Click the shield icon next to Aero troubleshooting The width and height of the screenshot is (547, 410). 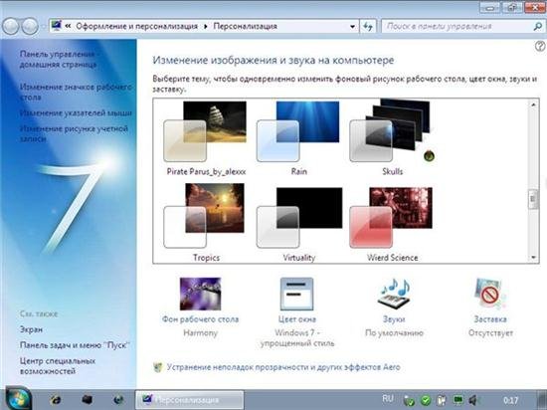[x=158, y=367]
